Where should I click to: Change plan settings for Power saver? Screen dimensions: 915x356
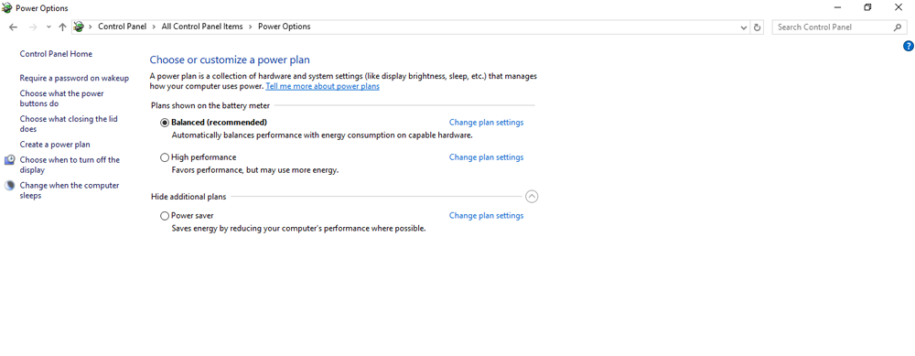[x=486, y=216]
